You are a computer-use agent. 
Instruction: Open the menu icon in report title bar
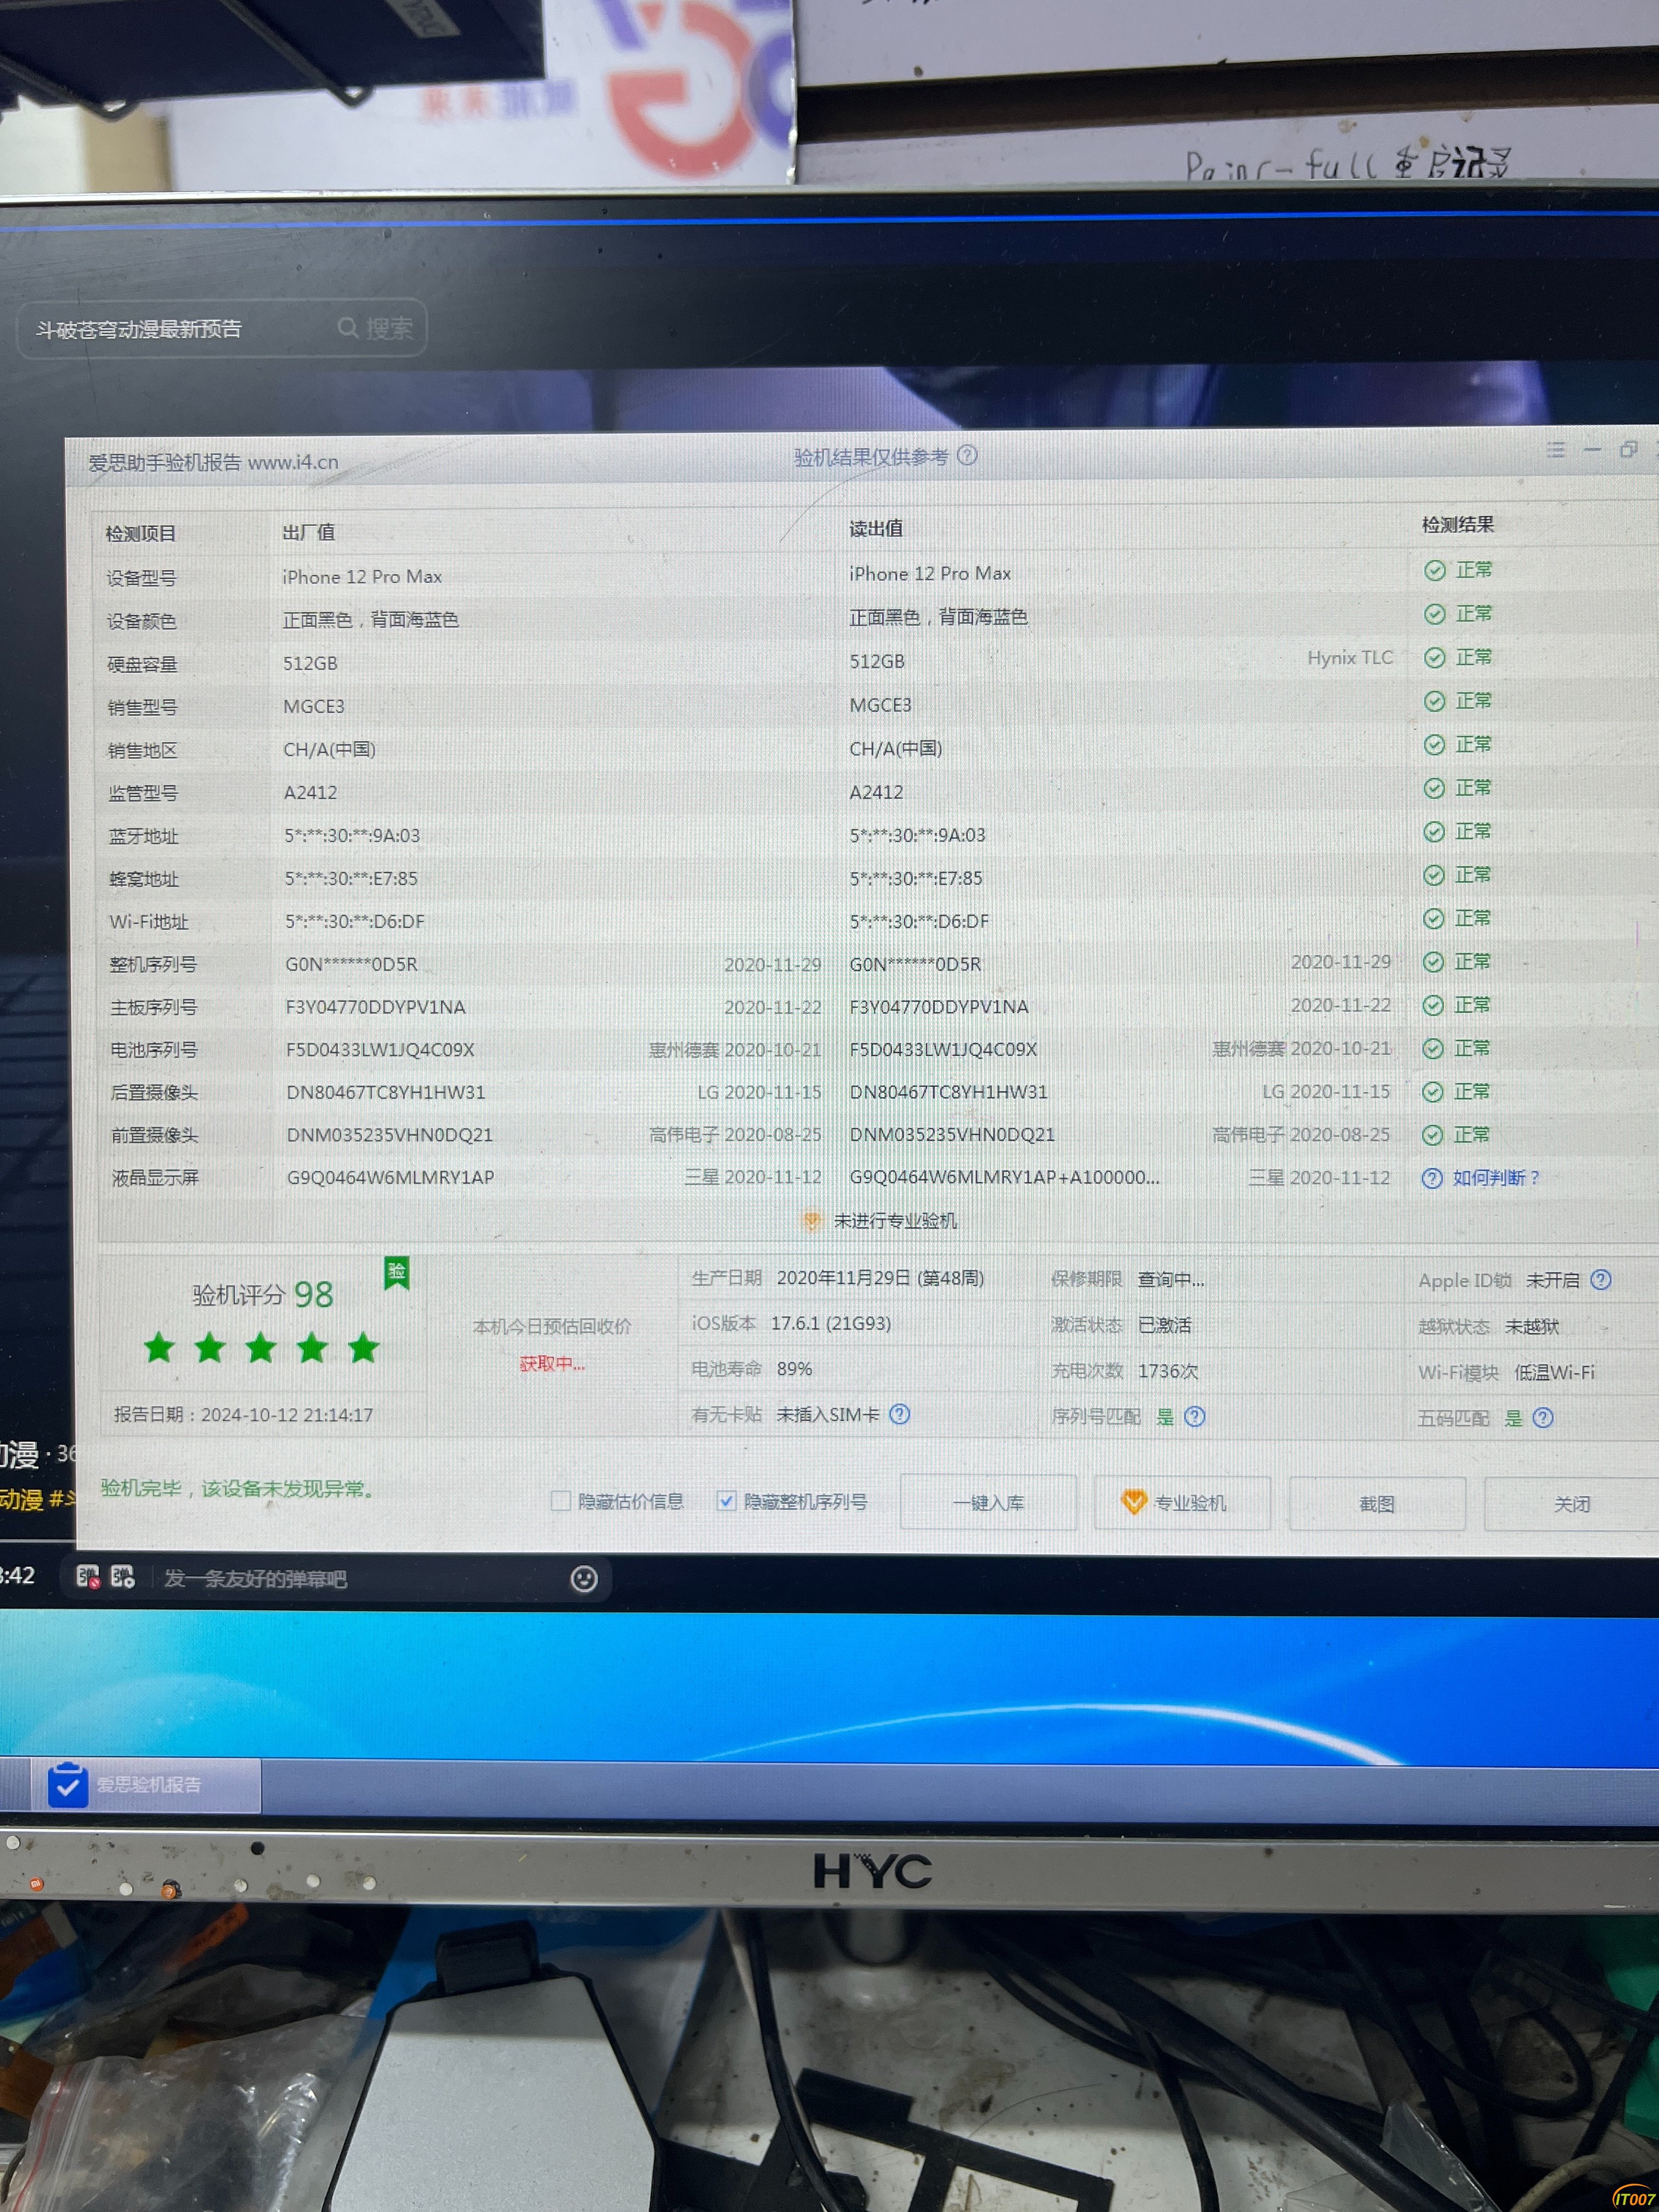(x=1556, y=450)
